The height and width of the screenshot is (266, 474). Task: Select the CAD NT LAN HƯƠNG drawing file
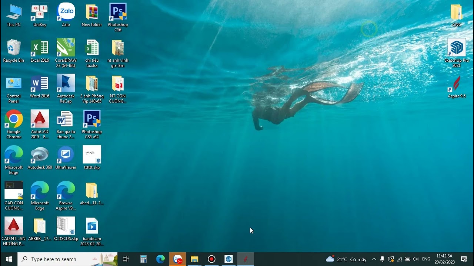(14, 232)
